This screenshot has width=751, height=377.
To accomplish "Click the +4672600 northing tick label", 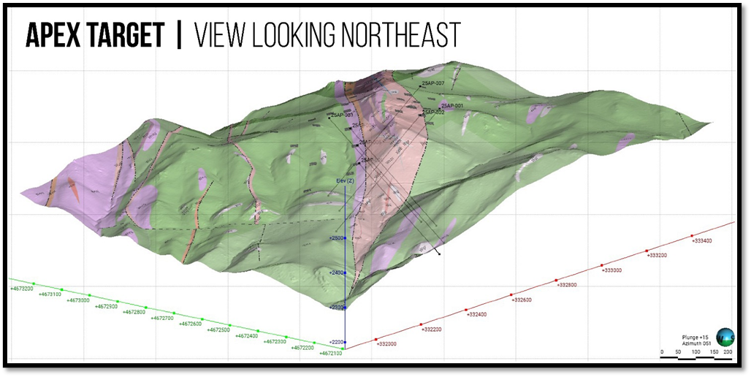I will pos(191,324).
